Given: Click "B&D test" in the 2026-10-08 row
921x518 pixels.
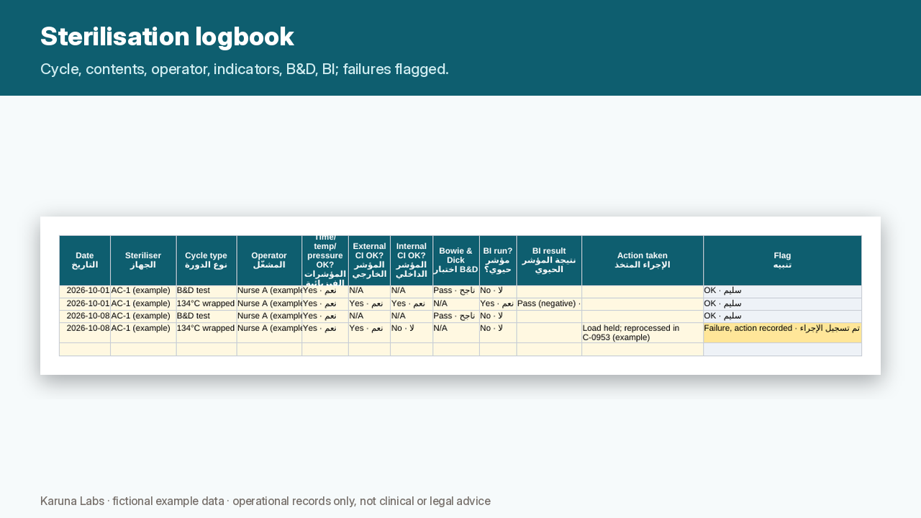Looking at the screenshot, I should tap(207, 316).
